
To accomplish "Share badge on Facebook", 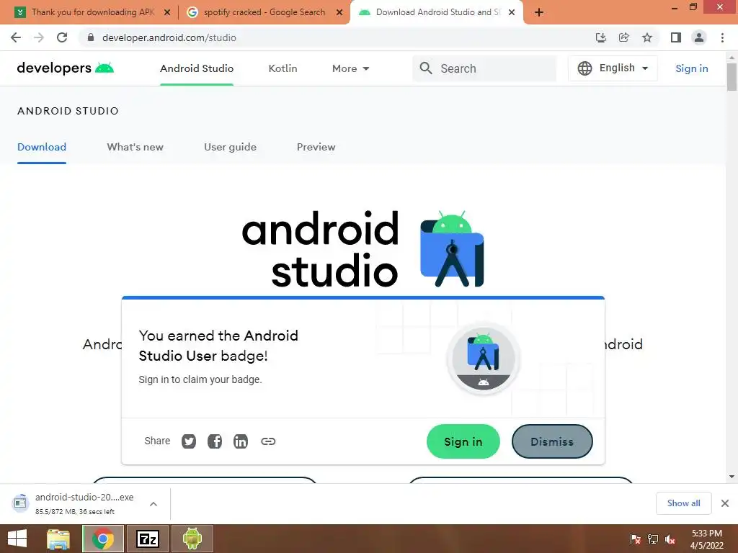I will [x=215, y=441].
